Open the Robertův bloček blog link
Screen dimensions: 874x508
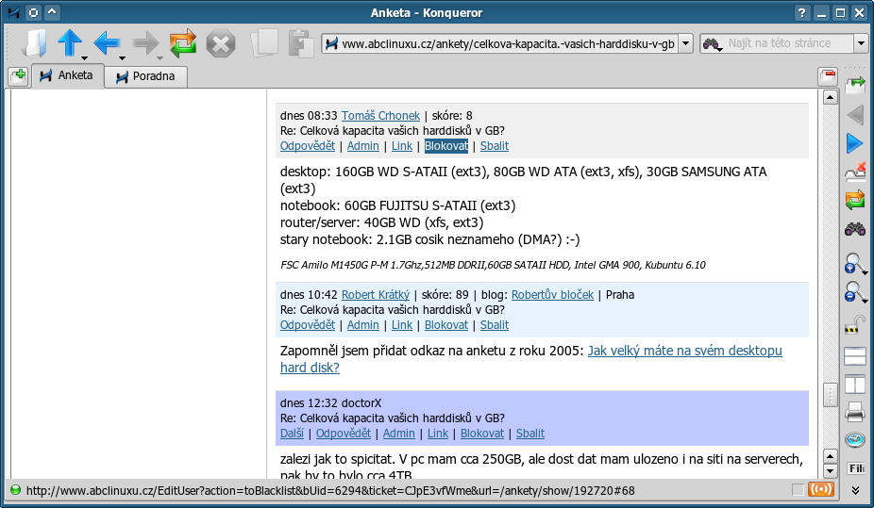[x=552, y=295]
